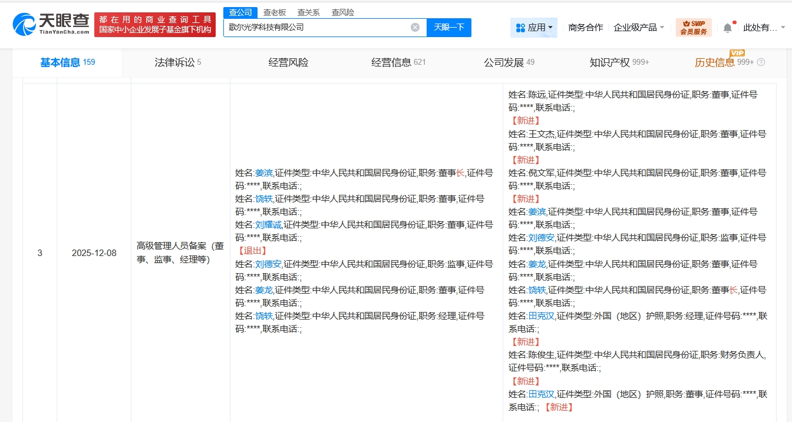Click the help question mark beside 历史信息

pos(761,62)
